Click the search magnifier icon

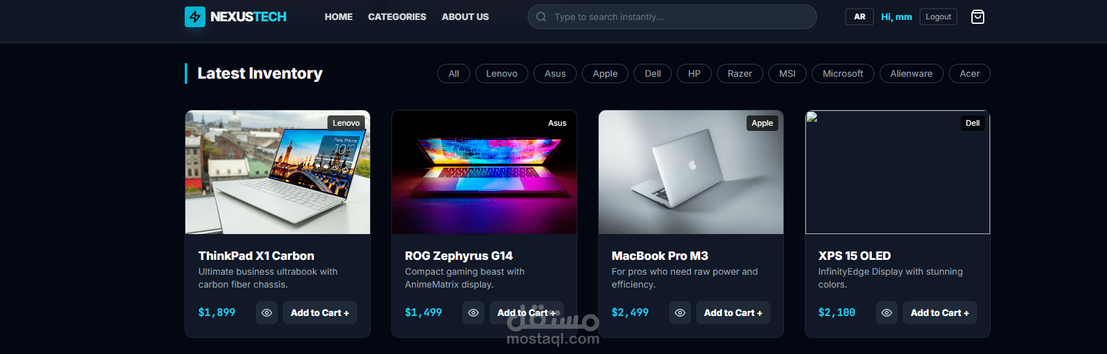coord(541,17)
